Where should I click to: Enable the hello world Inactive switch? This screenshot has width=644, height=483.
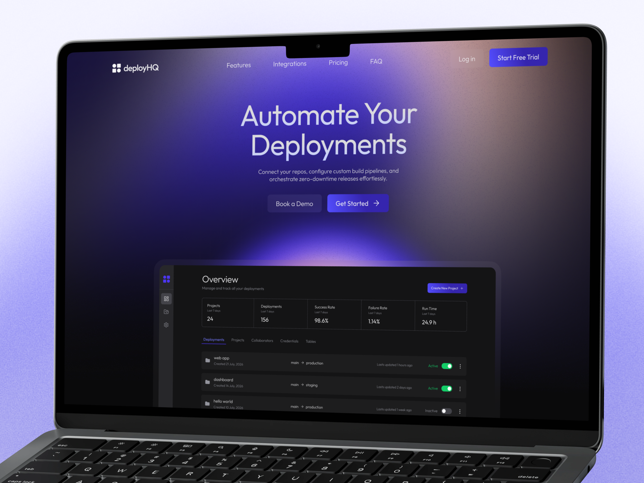tap(446, 411)
